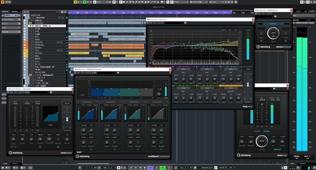Toggle the punch lock icon in transport

click(119, 168)
